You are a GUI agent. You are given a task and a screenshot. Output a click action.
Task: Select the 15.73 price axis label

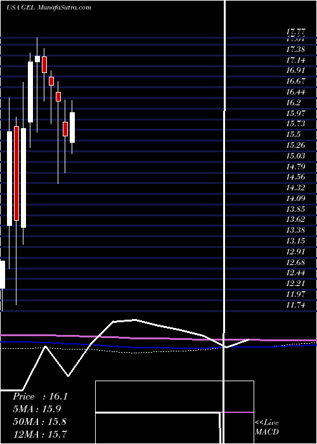[x=295, y=124]
